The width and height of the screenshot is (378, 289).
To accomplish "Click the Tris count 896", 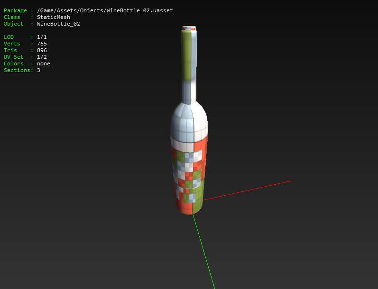I will [42, 50].
